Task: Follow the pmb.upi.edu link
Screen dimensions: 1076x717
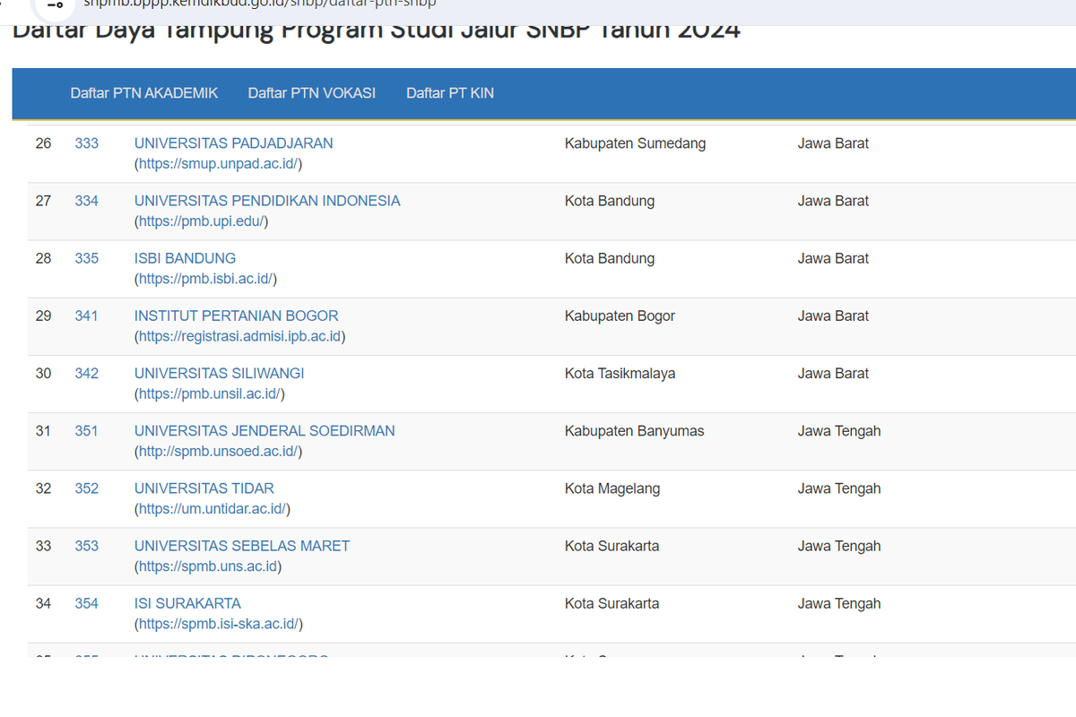Action: point(202,220)
